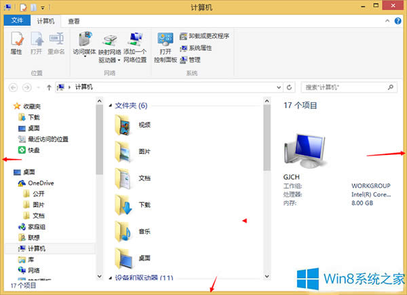
Task: Click the navigation pane scrollbar thumb
Action: click(x=100, y=140)
